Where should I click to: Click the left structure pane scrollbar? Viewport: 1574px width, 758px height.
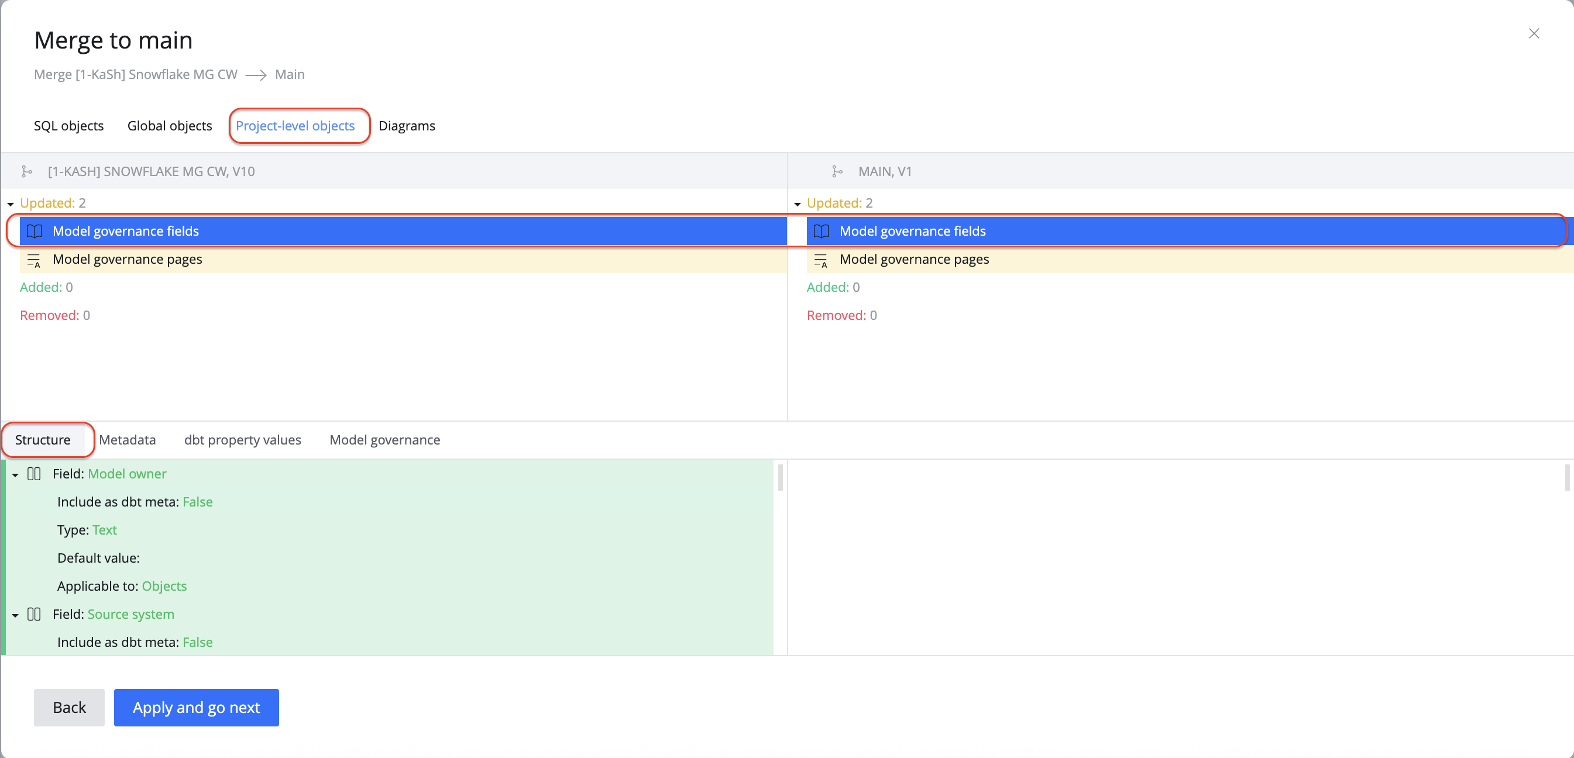[x=781, y=478]
